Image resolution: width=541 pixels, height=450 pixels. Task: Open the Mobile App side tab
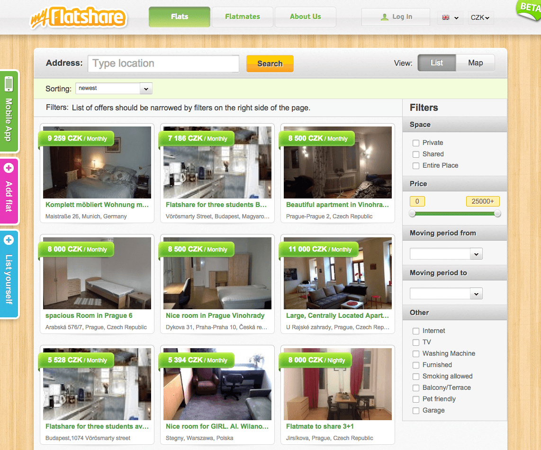click(x=9, y=111)
